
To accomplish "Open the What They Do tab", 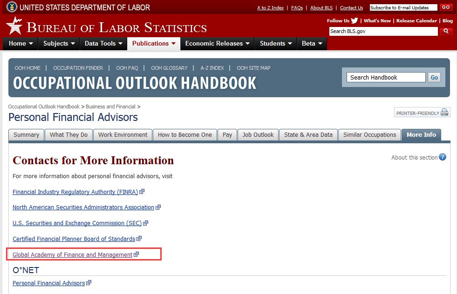I will pyautogui.click(x=69, y=135).
